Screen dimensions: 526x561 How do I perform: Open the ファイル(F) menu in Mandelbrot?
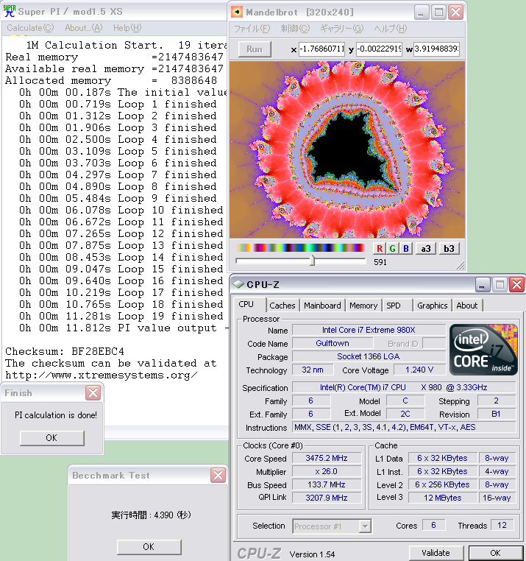(x=252, y=29)
